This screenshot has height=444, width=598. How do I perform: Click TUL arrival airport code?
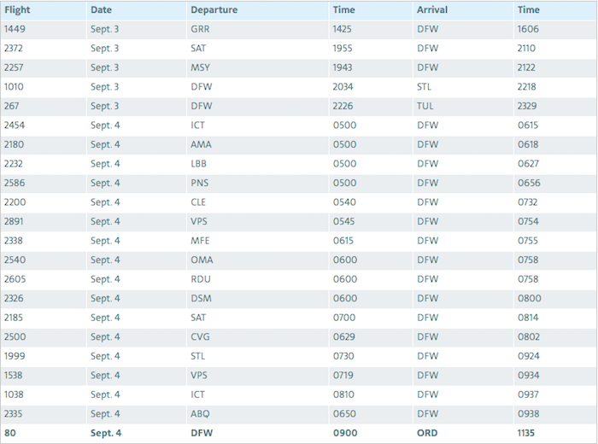[x=425, y=106]
